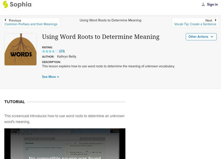Select the fifth empty rating star
The width and height of the screenshot is (221, 159).
(57, 51)
